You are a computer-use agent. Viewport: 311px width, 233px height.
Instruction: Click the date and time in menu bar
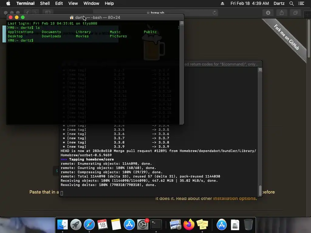250,3
